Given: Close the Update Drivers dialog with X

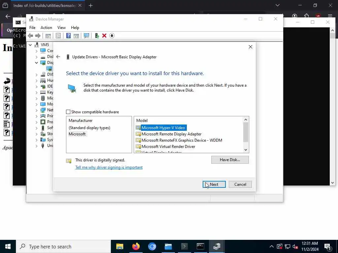Looking at the screenshot, I should pos(250,47).
